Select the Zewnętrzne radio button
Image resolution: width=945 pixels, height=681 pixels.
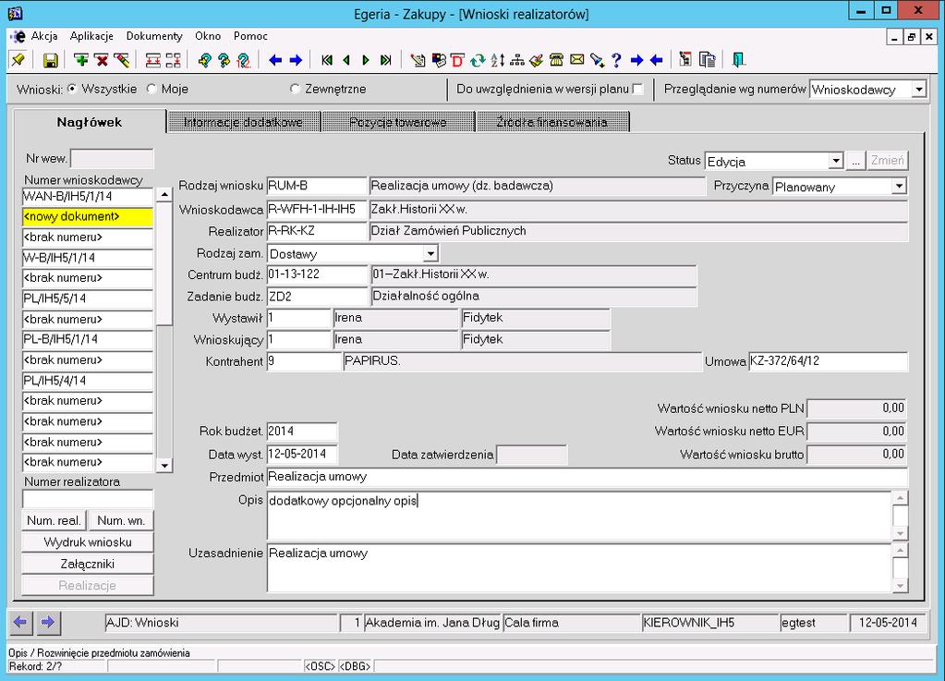[x=295, y=89]
